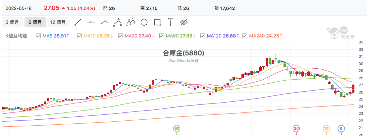
Task: Click the low price 低 26
Action: tap(183, 8)
